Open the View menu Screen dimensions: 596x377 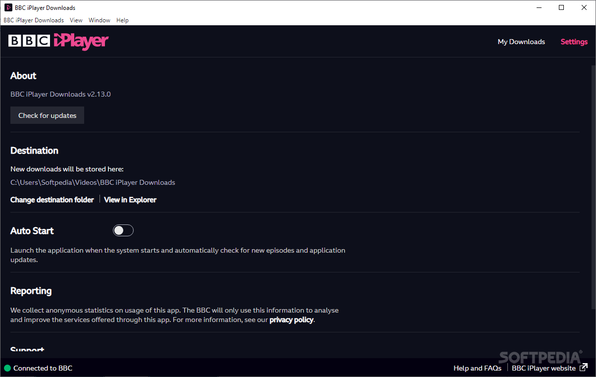tap(76, 20)
